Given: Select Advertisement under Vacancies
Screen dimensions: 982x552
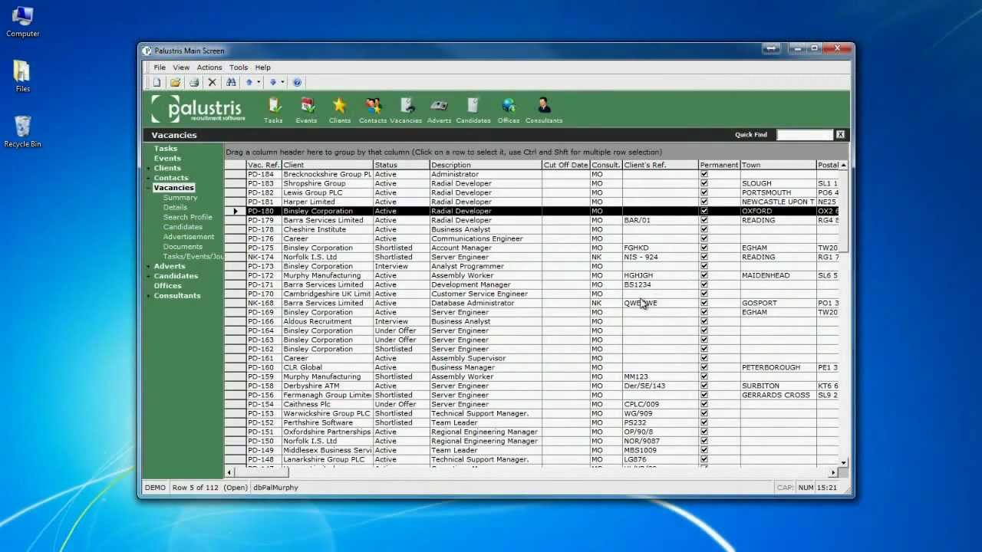Looking at the screenshot, I should (189, 237).
